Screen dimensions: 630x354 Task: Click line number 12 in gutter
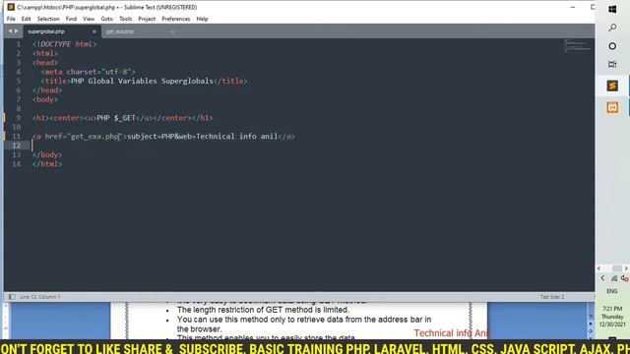[x=16, y=146]
